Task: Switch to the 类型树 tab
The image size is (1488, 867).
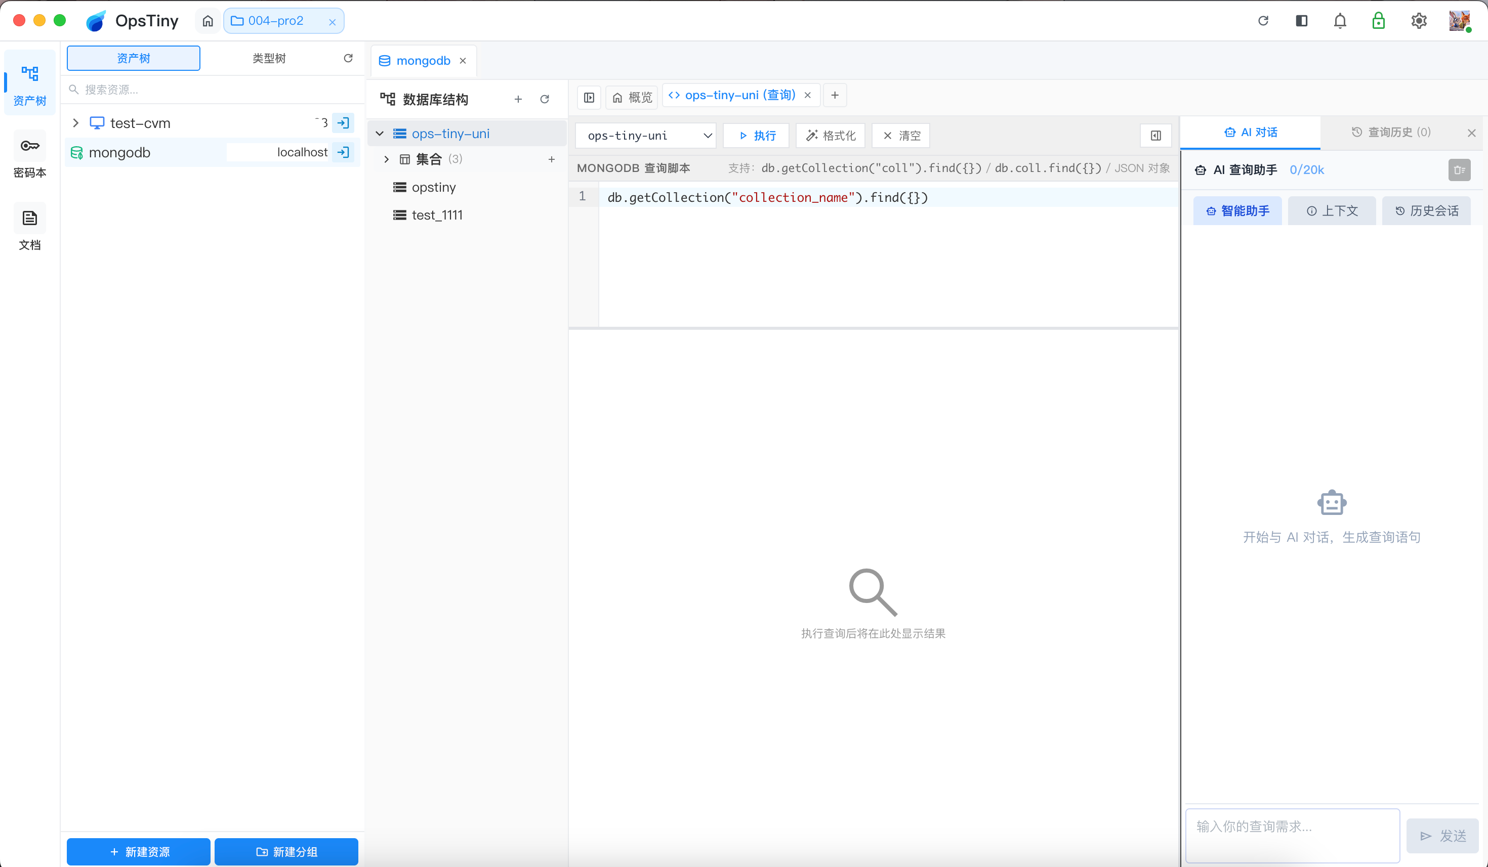Action: [x=269, y=58]
